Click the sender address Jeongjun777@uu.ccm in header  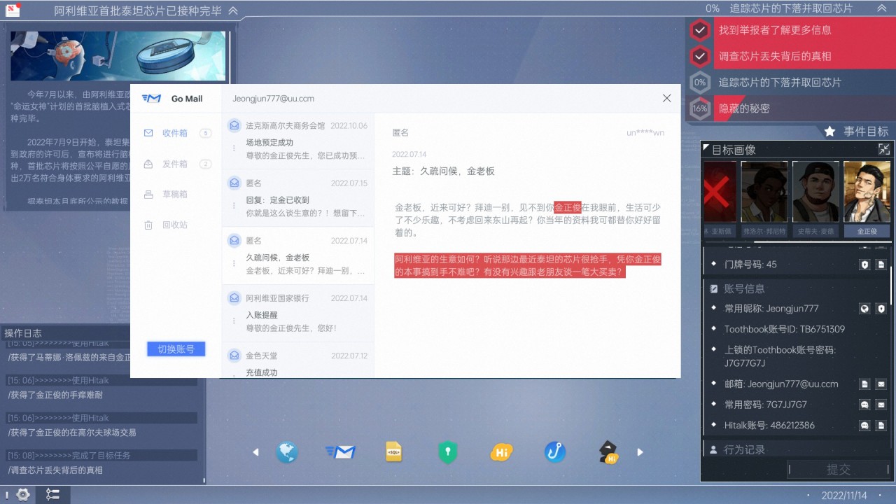[273, 99]
